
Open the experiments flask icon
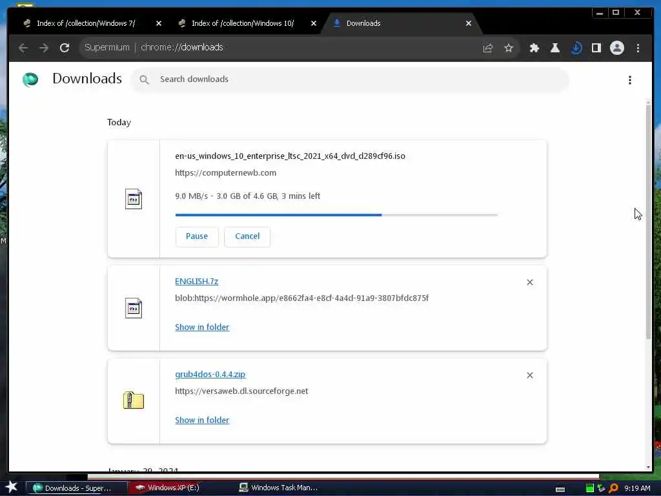(x=554, y=48)
